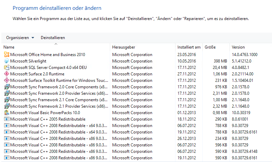Click the install date 23.05.2016

click(187, 55)
